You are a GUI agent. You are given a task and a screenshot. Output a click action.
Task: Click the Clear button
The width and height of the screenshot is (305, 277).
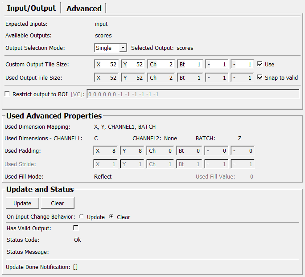(58, 203)
